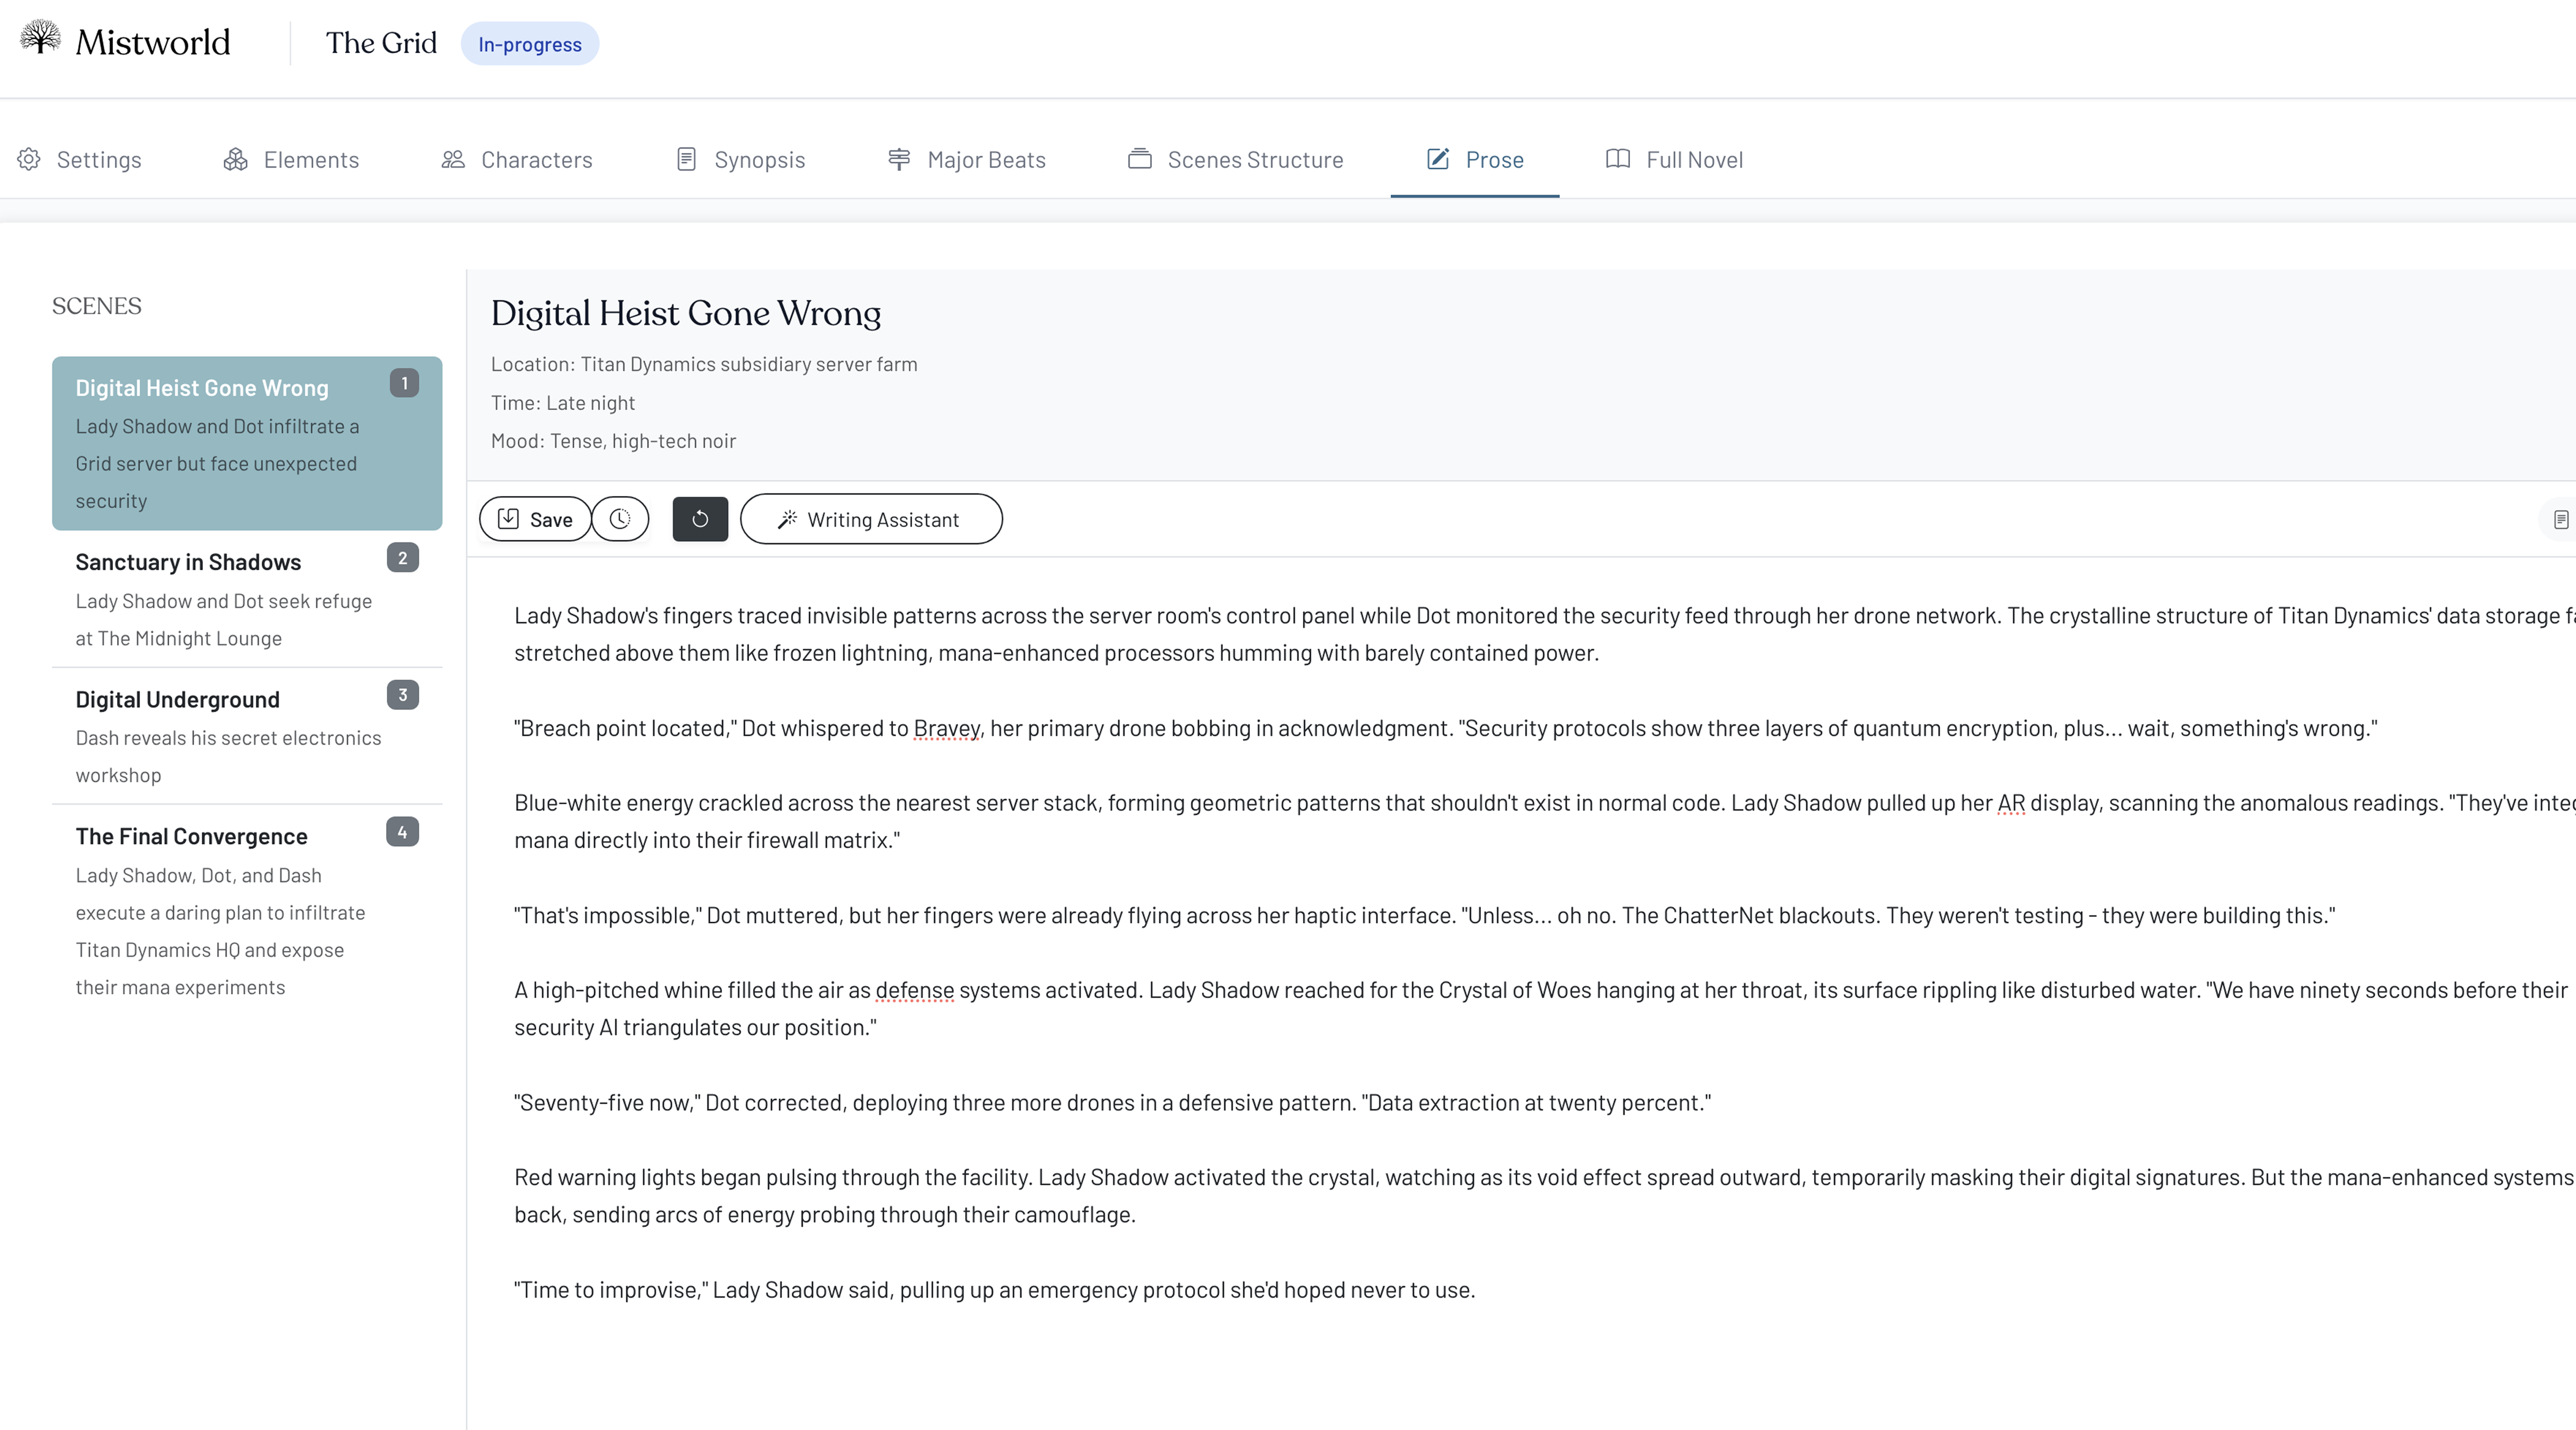Click the Full Novel book icon
This screenshot has width=2576, height=1430.
[1617, 159]
